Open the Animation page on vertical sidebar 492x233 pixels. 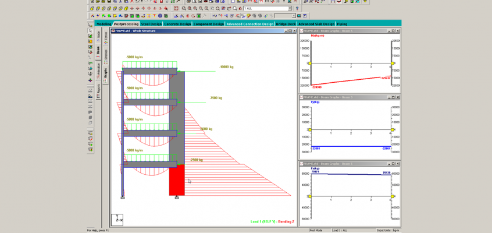(x=98, y=70)
